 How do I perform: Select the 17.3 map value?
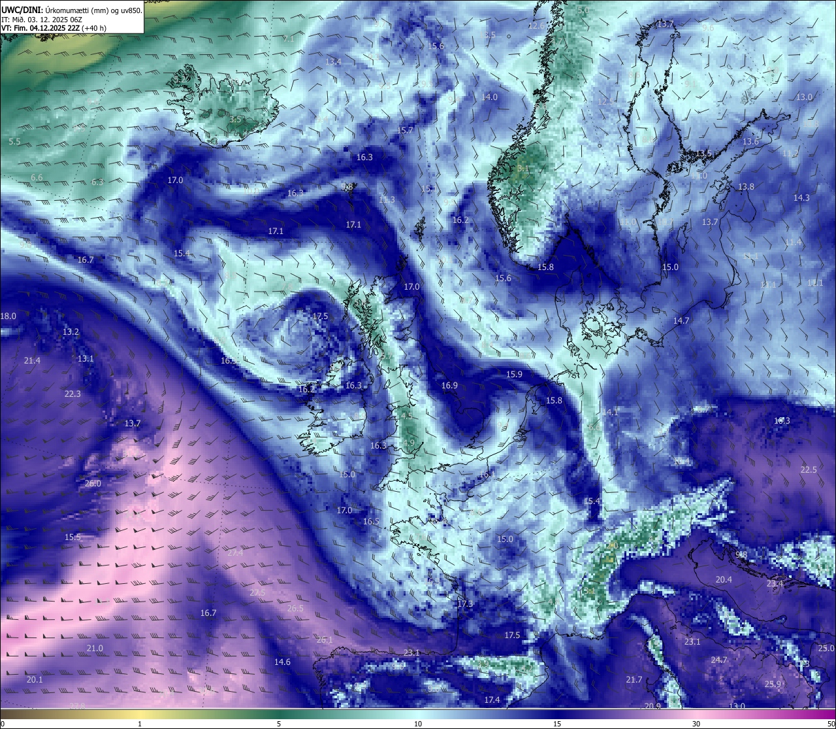pyautogui.click(x=465, y=604)
